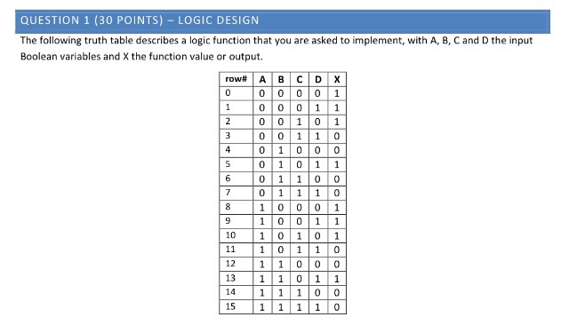Screen dimensions: 569x333
Task: Click the row number 0 cell
Action: (x=236, y=93)
